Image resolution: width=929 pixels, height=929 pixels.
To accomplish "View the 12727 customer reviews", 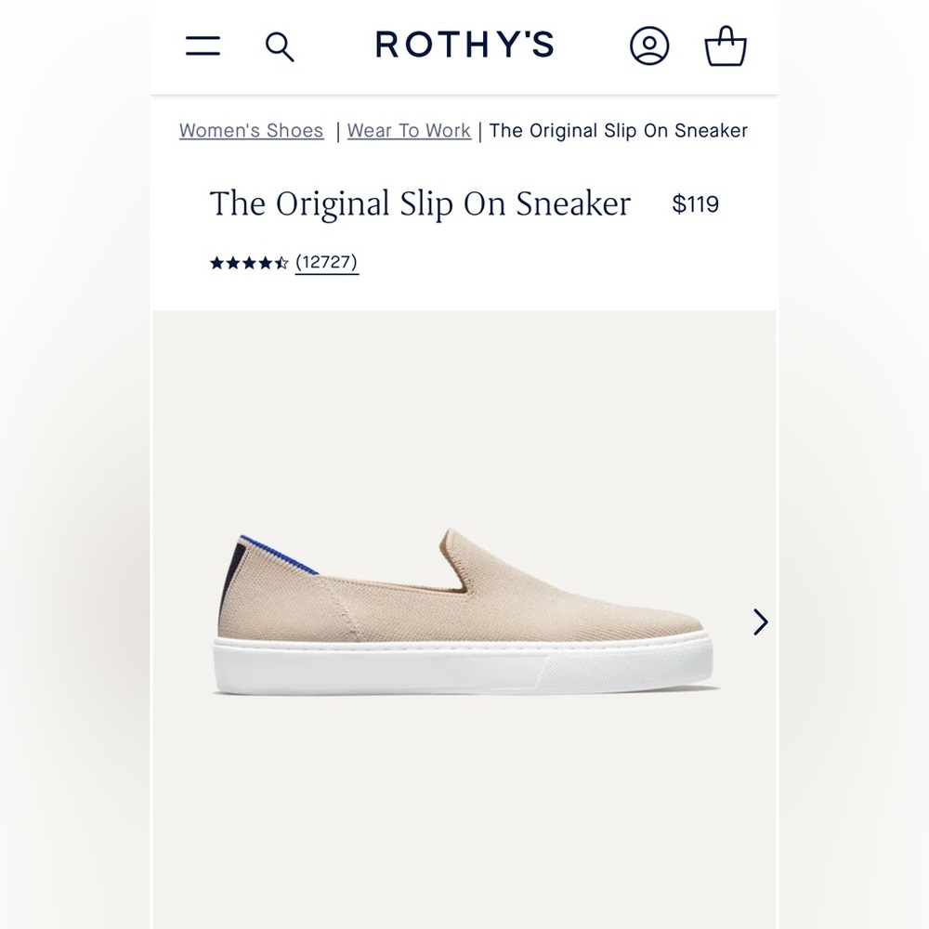I will [327, 262].
